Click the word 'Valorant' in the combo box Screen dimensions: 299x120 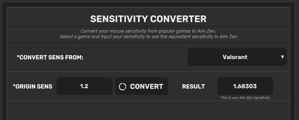tap(235, 57)
